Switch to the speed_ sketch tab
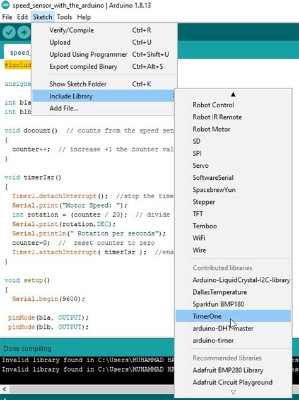This screenshot has width=299, height=400. coord(18,52)
